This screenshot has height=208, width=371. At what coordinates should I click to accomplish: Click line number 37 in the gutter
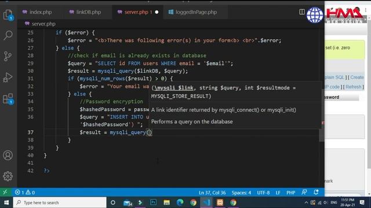(31, 132)
